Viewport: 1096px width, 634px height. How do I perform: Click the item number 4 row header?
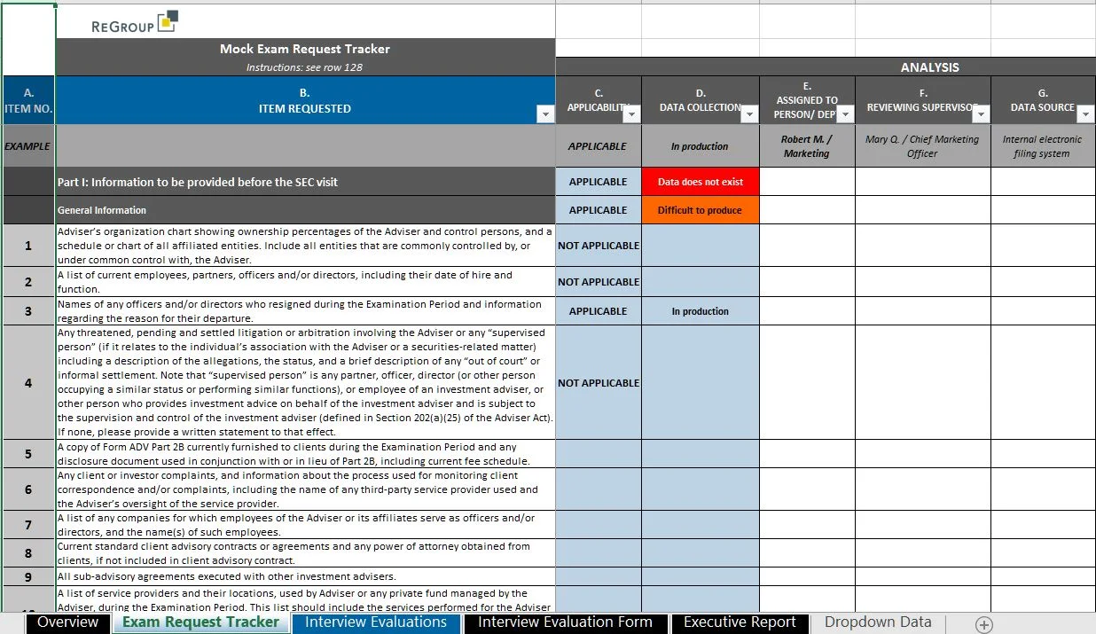coord(27,382)
